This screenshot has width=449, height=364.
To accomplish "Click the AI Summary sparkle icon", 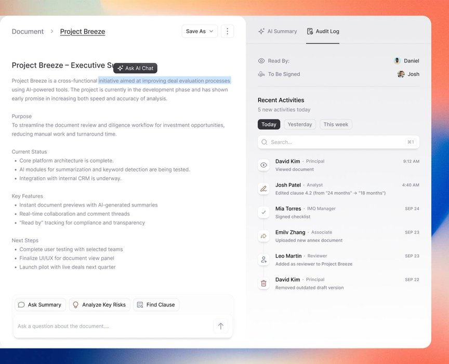I will click(261, 31).
